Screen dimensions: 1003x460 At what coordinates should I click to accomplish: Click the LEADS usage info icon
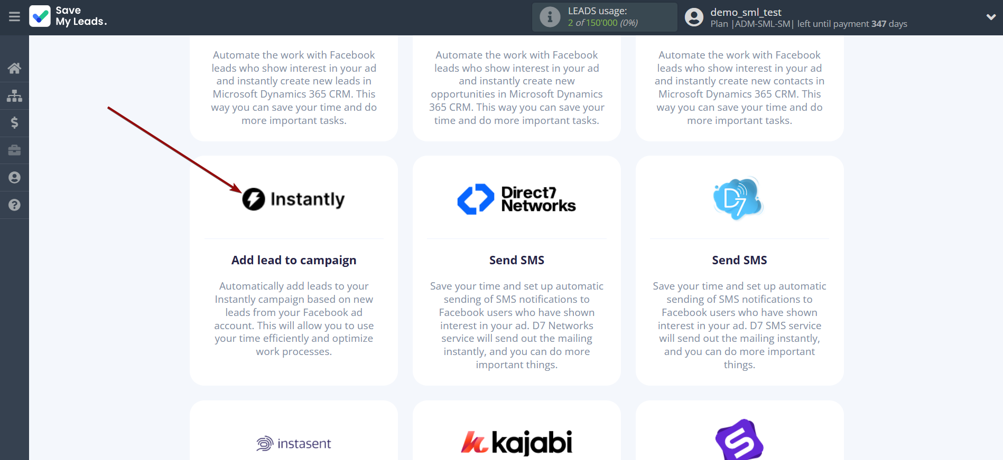pyautogui.click(x=550, y=17)
